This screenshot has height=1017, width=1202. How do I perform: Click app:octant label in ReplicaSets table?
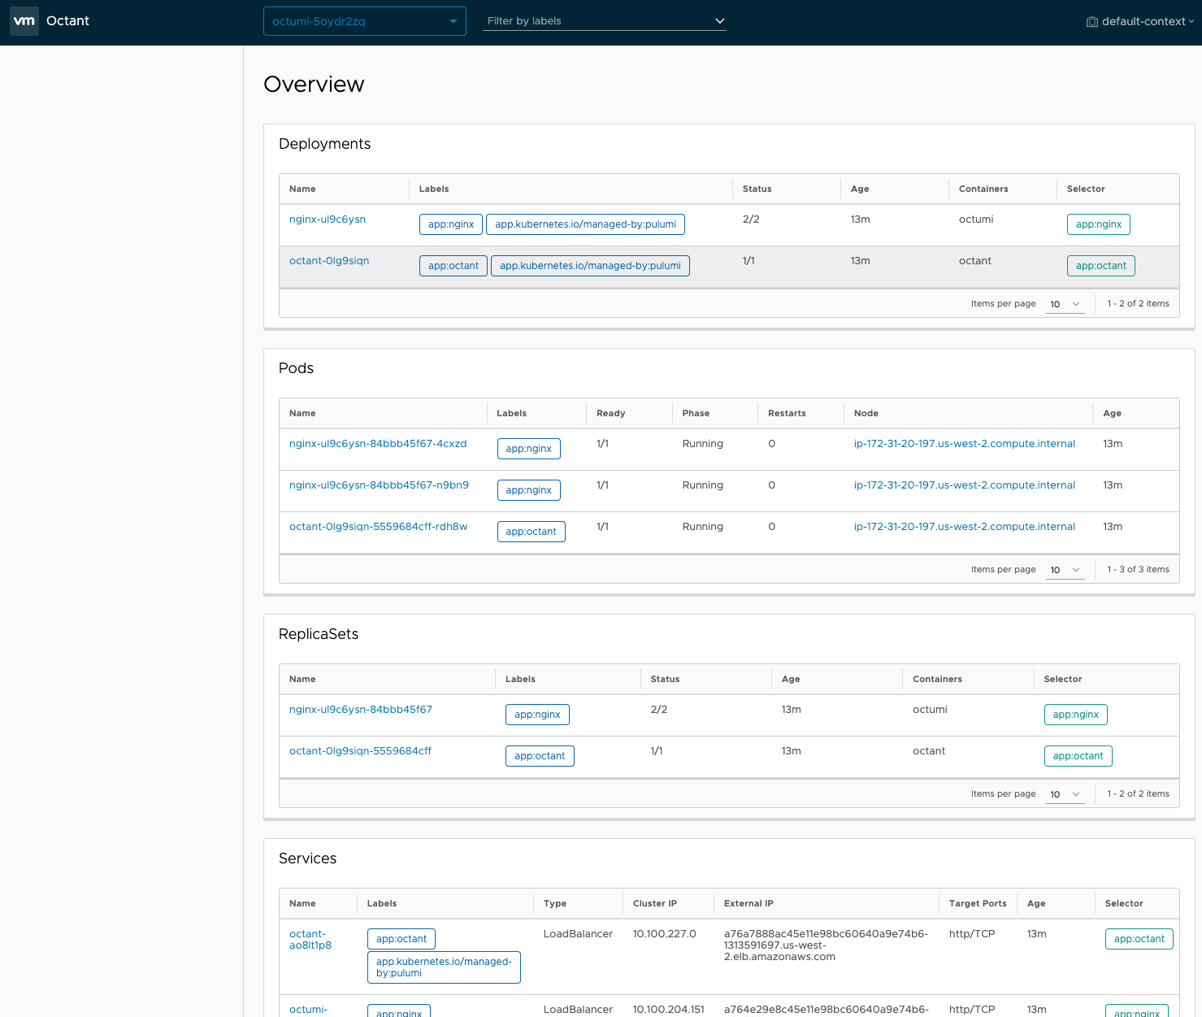tap(540, 756)
